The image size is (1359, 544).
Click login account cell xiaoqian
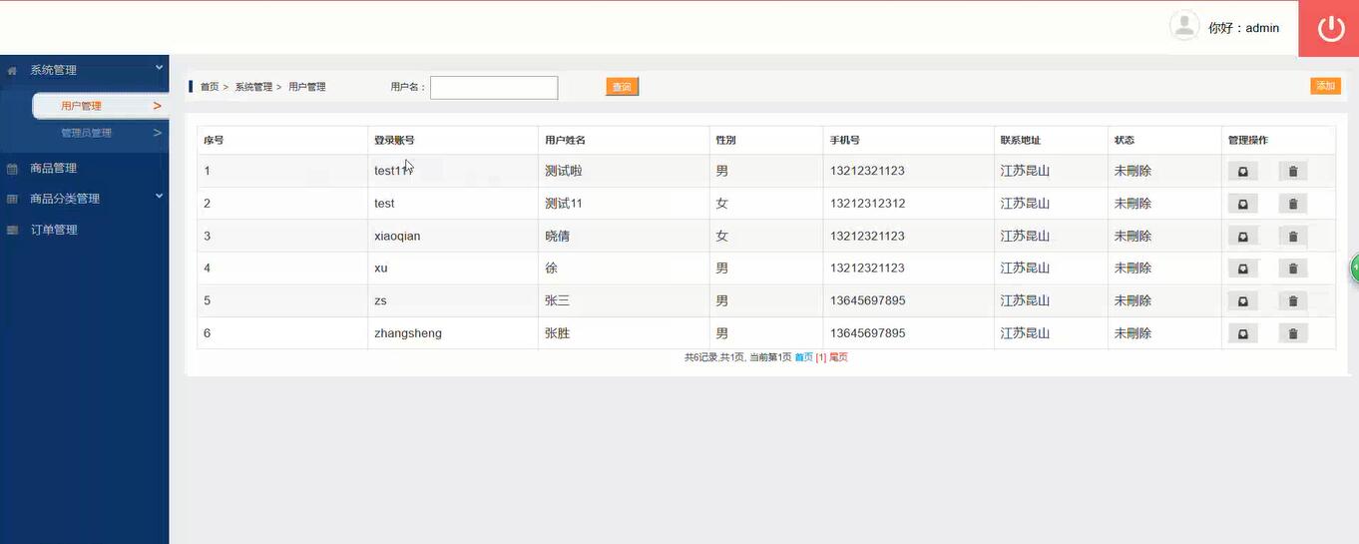397,237
